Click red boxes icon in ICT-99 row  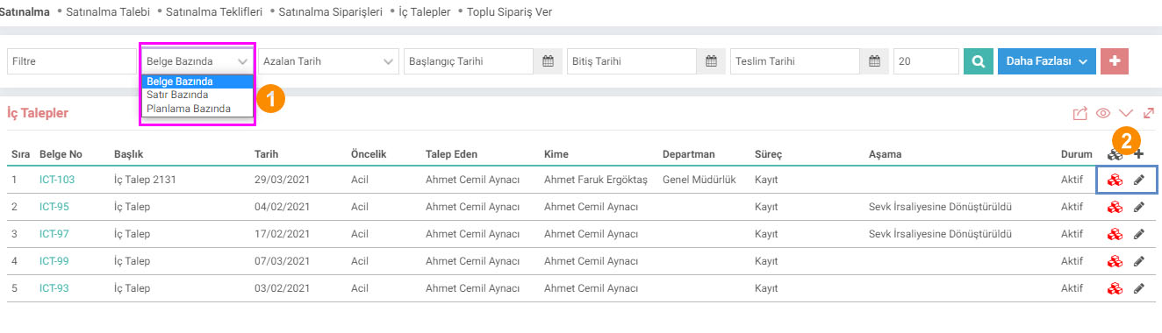(1115, 261)
